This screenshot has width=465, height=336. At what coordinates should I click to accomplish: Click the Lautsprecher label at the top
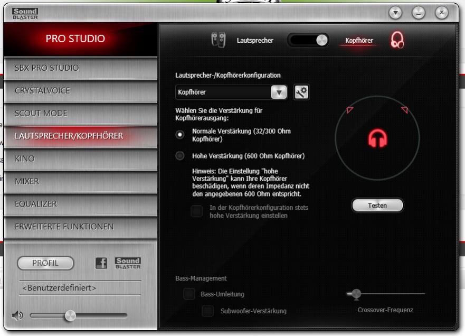point(255,40)
